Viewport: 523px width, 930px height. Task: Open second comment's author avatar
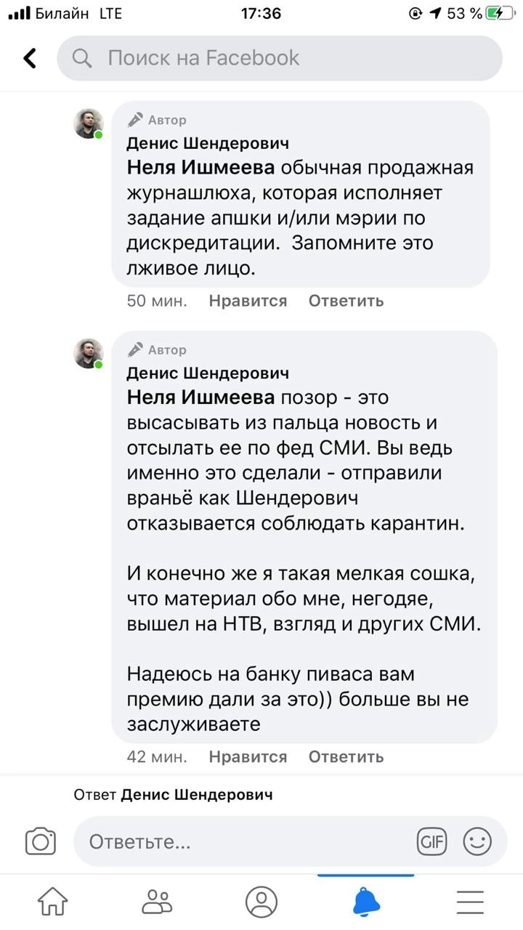tap(89, 353)
